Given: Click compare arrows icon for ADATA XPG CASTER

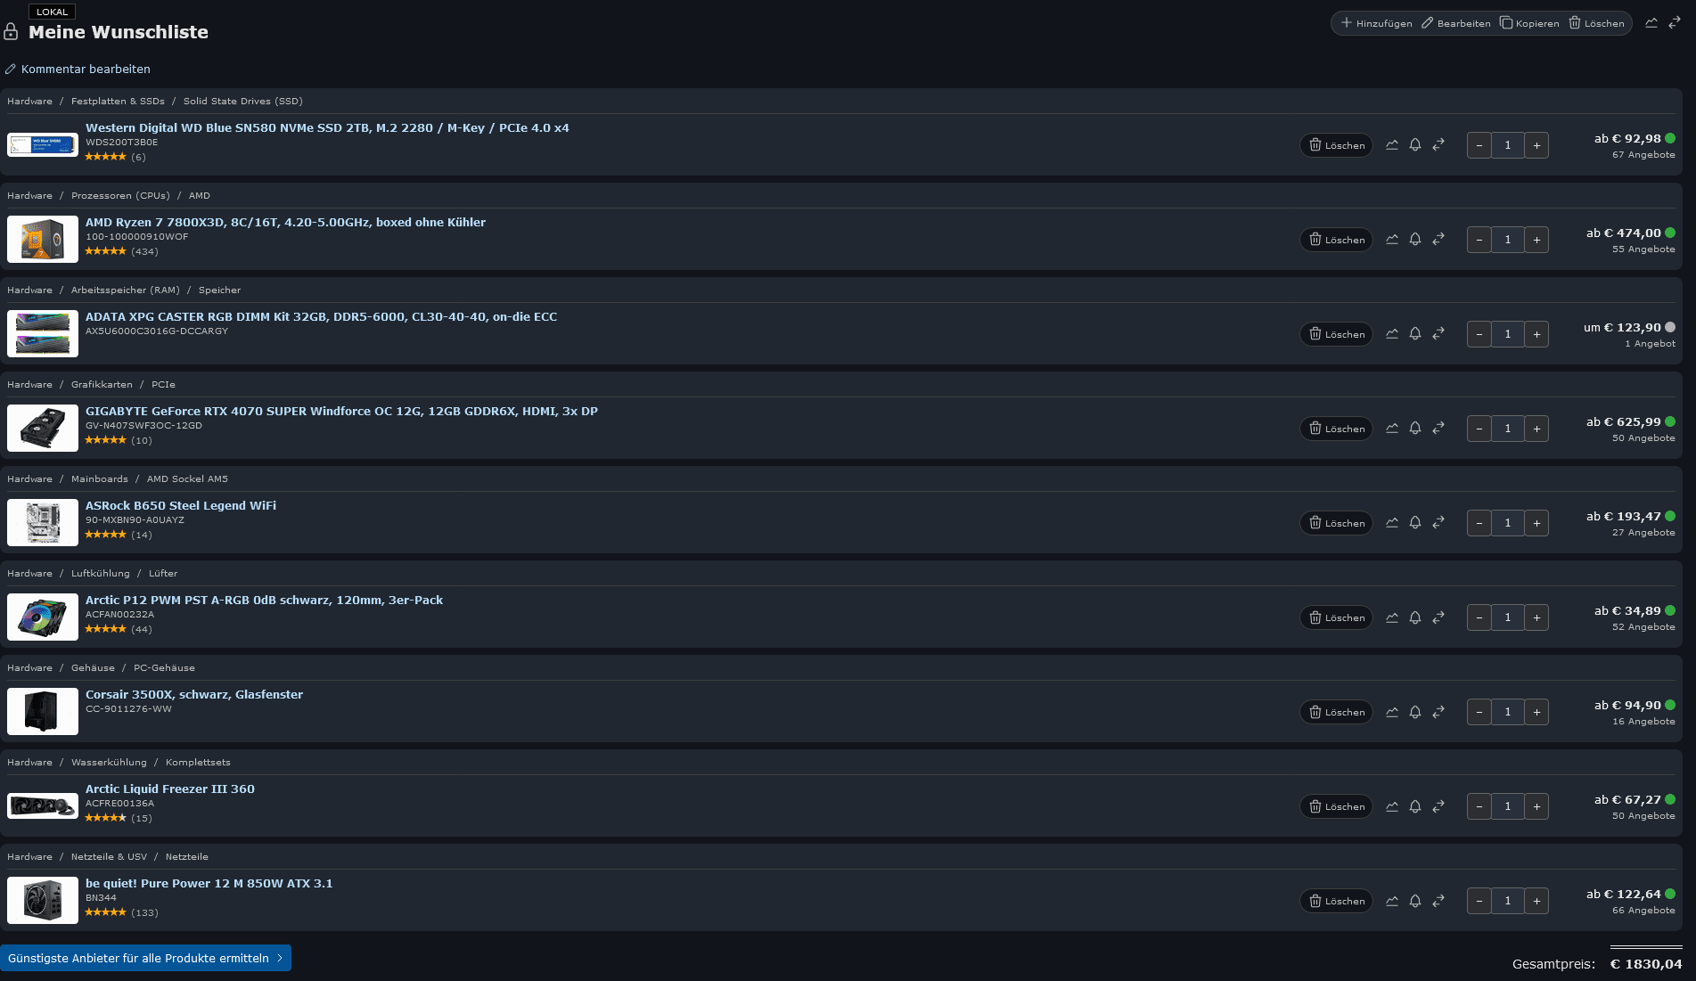Looking at the screenshot, I should 1438,334.
